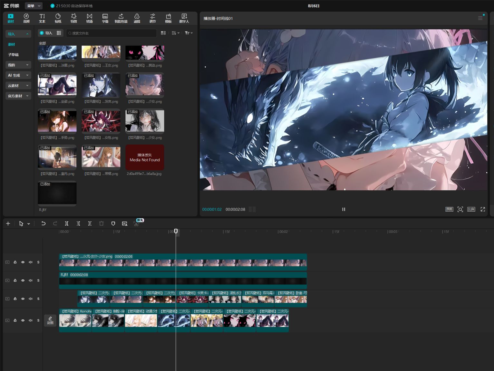Hide the 女仆-少女.png track with eye icon

23,262
